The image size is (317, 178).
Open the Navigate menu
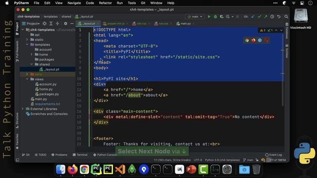pos(74,3)
